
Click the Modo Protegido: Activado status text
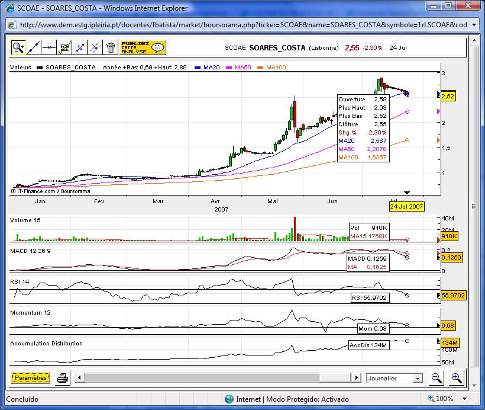point(308,399)
